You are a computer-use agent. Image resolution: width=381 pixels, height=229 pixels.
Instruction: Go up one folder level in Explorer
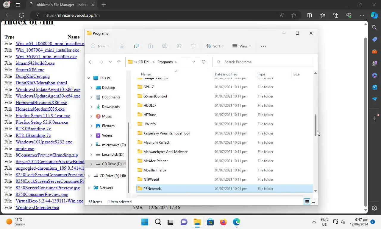(119, 62)
